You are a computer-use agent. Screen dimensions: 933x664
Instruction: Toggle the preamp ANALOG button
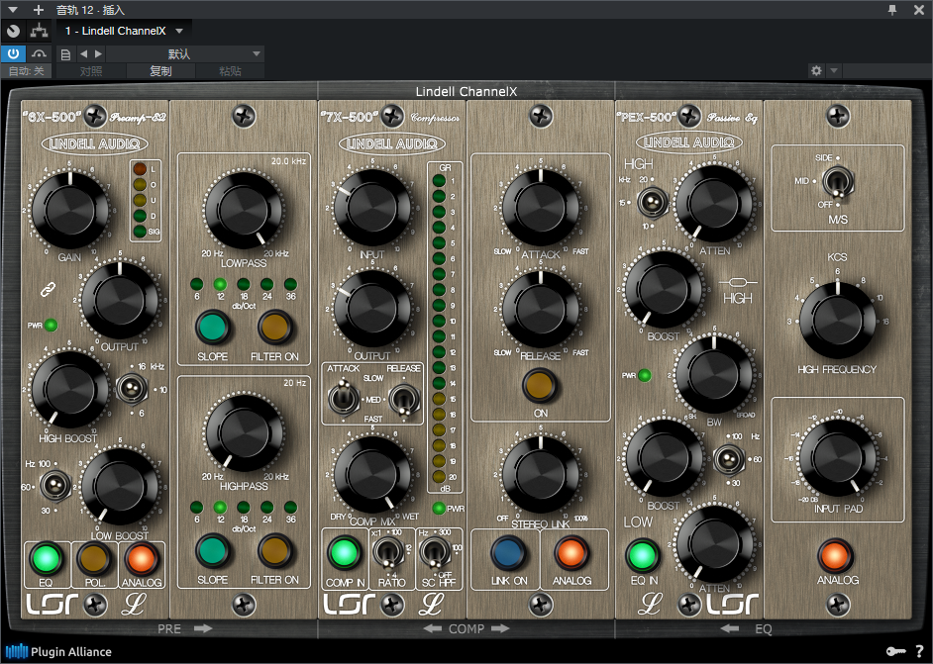pyautogui.click(x=141, y=558)
